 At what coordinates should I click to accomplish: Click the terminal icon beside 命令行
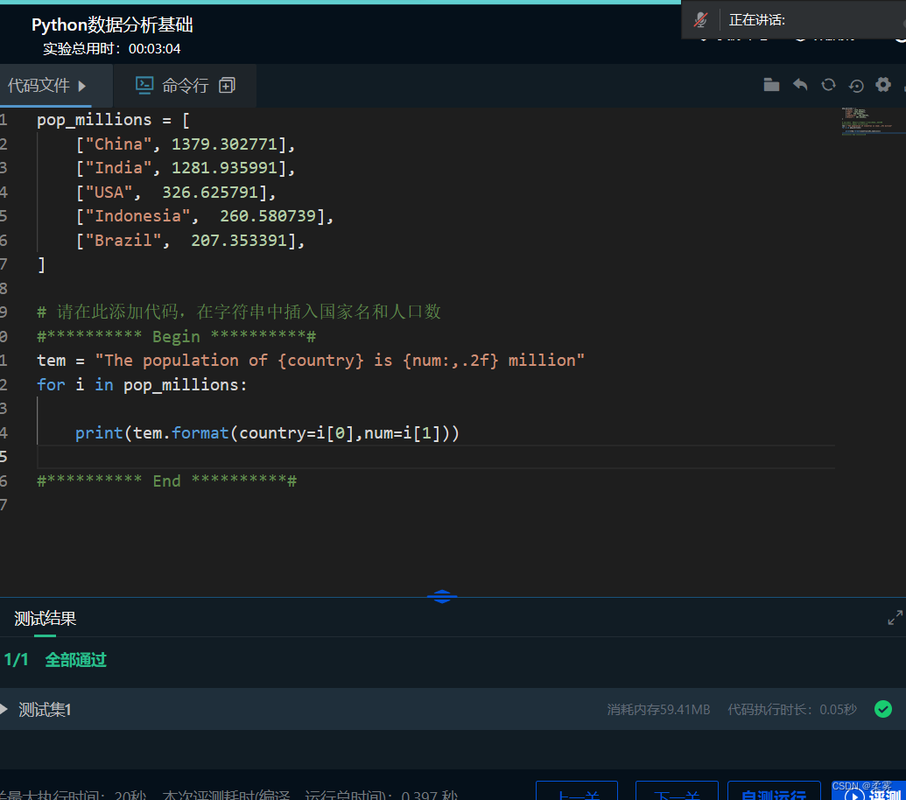coord(144,86)
